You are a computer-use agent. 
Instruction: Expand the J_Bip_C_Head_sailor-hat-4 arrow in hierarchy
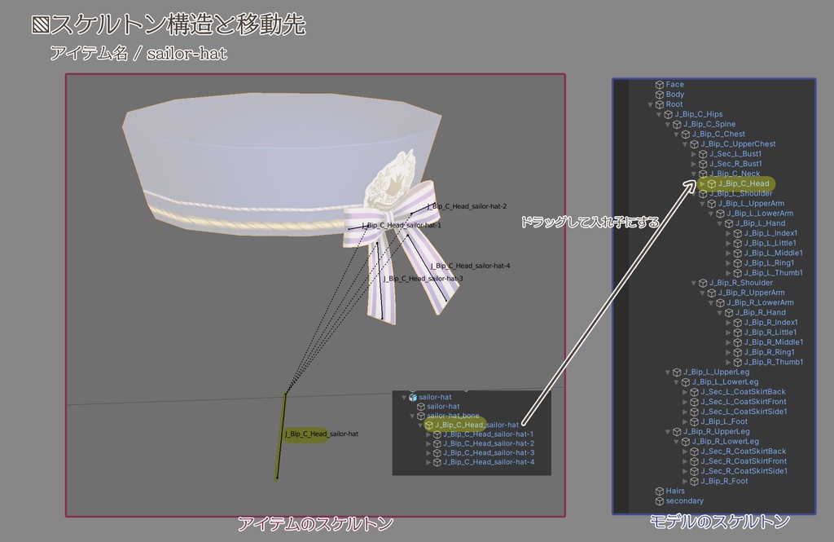point(428,462)
